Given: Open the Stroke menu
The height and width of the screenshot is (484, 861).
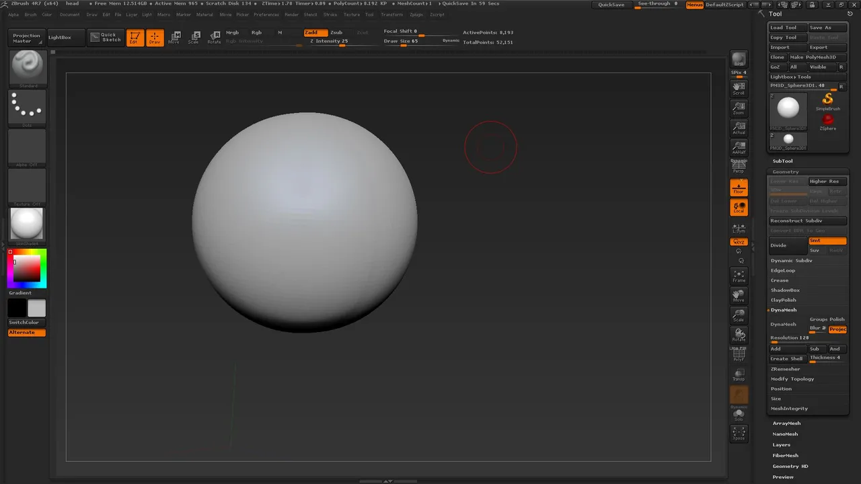Looking at the screenshot, I should click(x=330, y=14).
